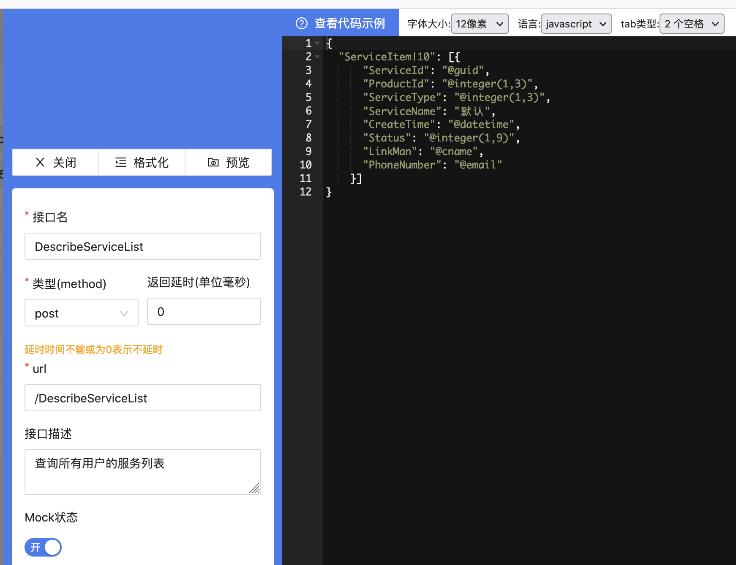Click the 延时时间不输或为0表示不延时 hint text
The image size is (736, 565).
click(x=94, y=350)
